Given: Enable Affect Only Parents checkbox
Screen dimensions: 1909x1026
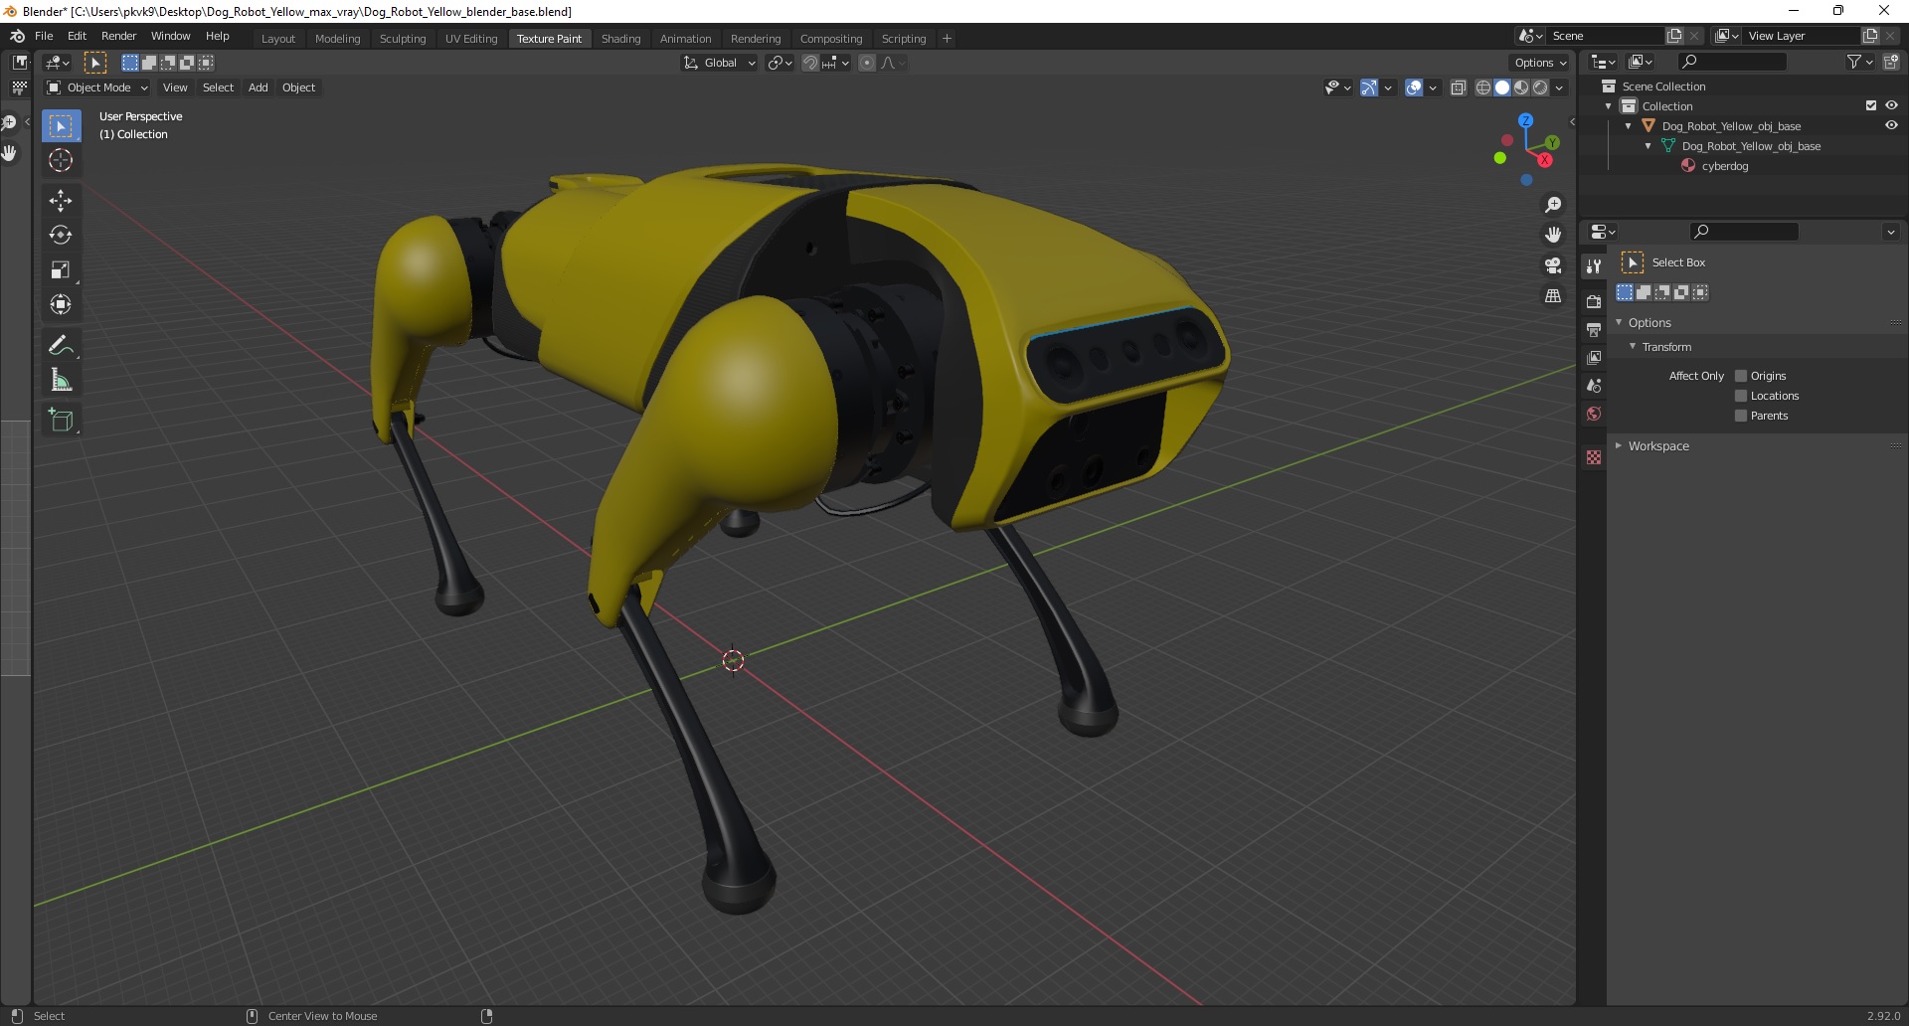Looking at the screenshot, I should (x=1741, y=416).
